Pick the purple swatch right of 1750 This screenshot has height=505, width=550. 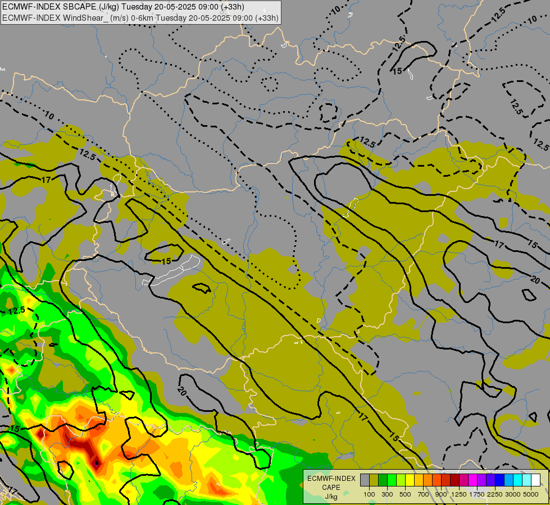(x=482, y=480)
